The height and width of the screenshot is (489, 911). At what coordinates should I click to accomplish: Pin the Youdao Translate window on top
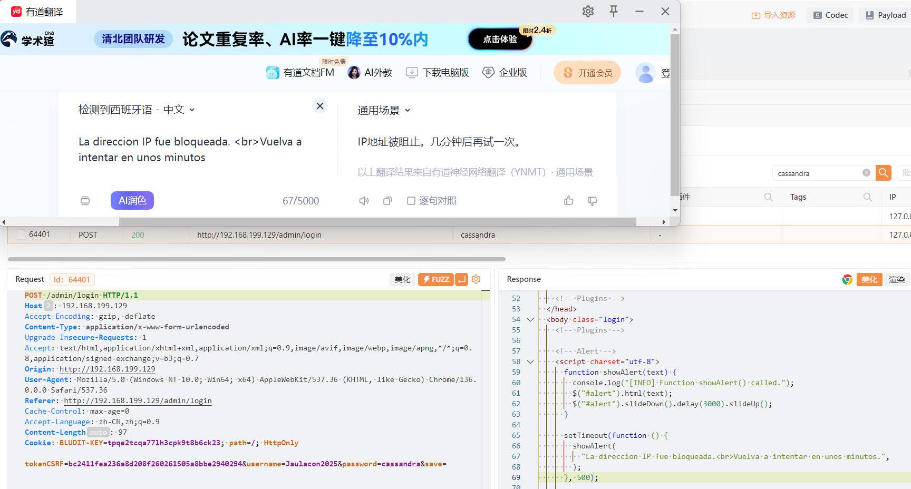(x=614, y=11)
